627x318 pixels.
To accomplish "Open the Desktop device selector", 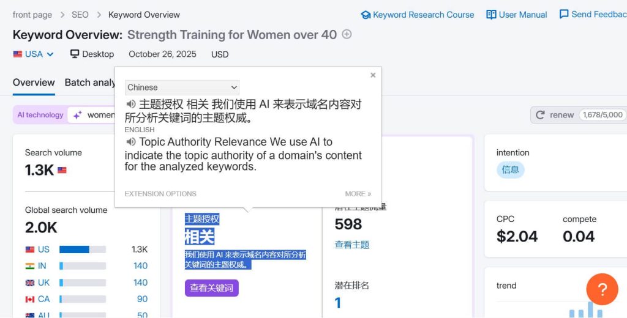I will [x=92, y=54].
